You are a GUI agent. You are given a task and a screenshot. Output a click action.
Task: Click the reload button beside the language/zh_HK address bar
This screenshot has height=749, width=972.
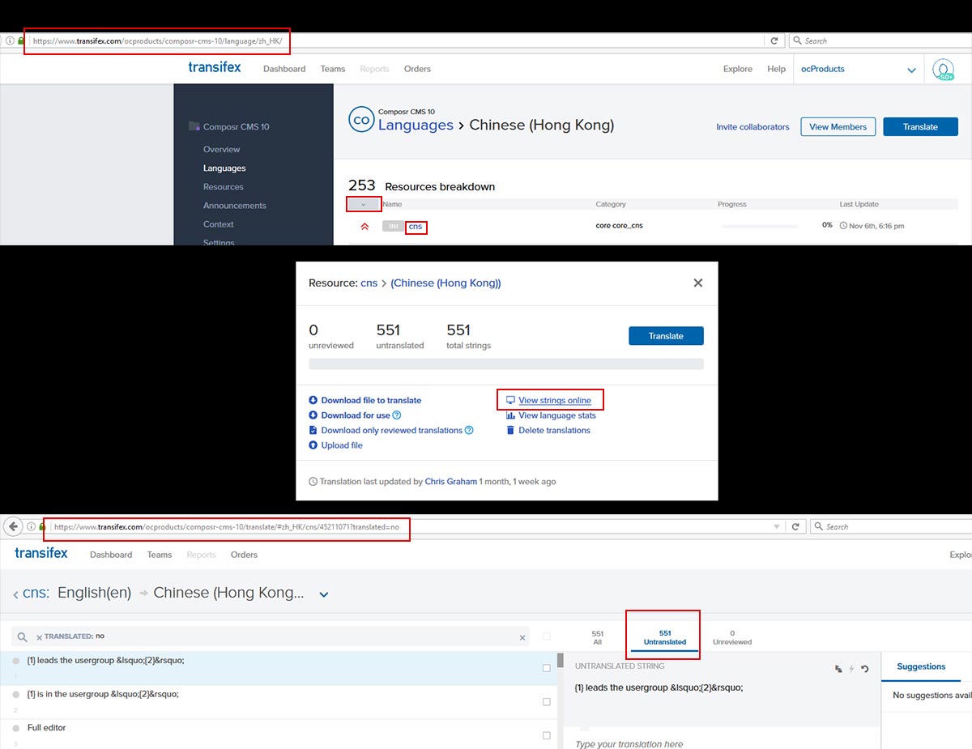[774, 40]
